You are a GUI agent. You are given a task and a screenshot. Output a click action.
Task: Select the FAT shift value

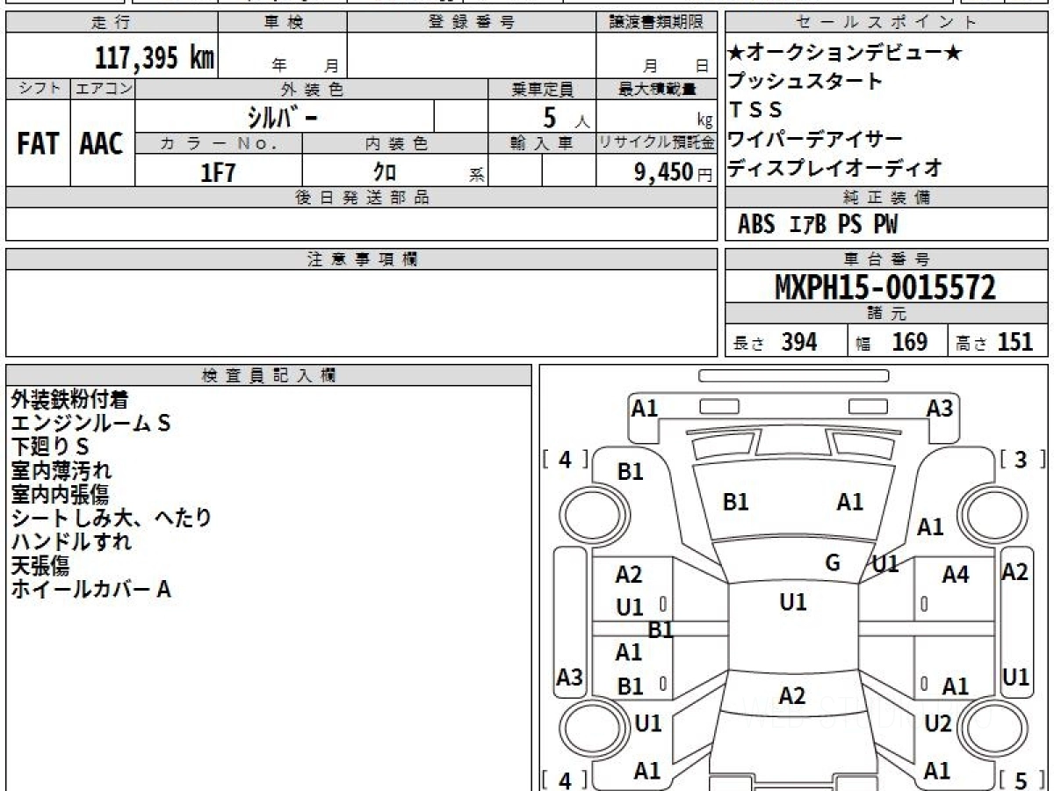click(x=38, y=144)
